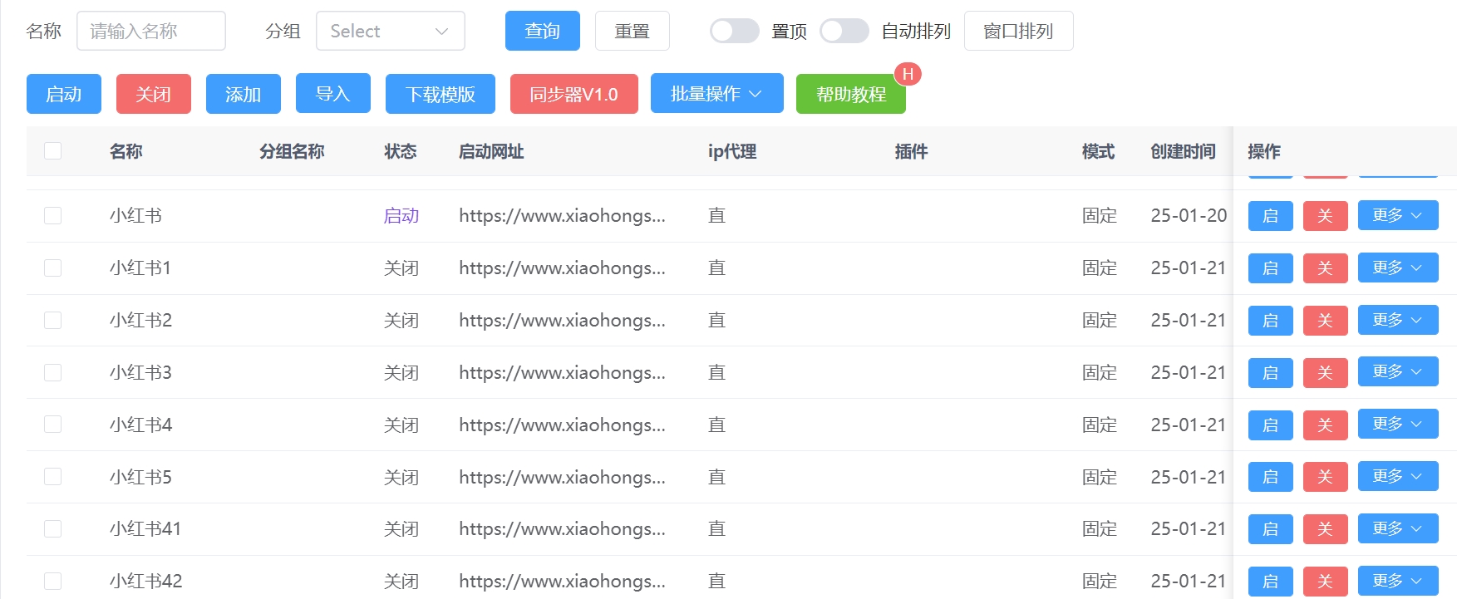Click the 分组名称 column header
Image resolution: width=1457 pixels, height=599 pixels.
tap(292, 151)
